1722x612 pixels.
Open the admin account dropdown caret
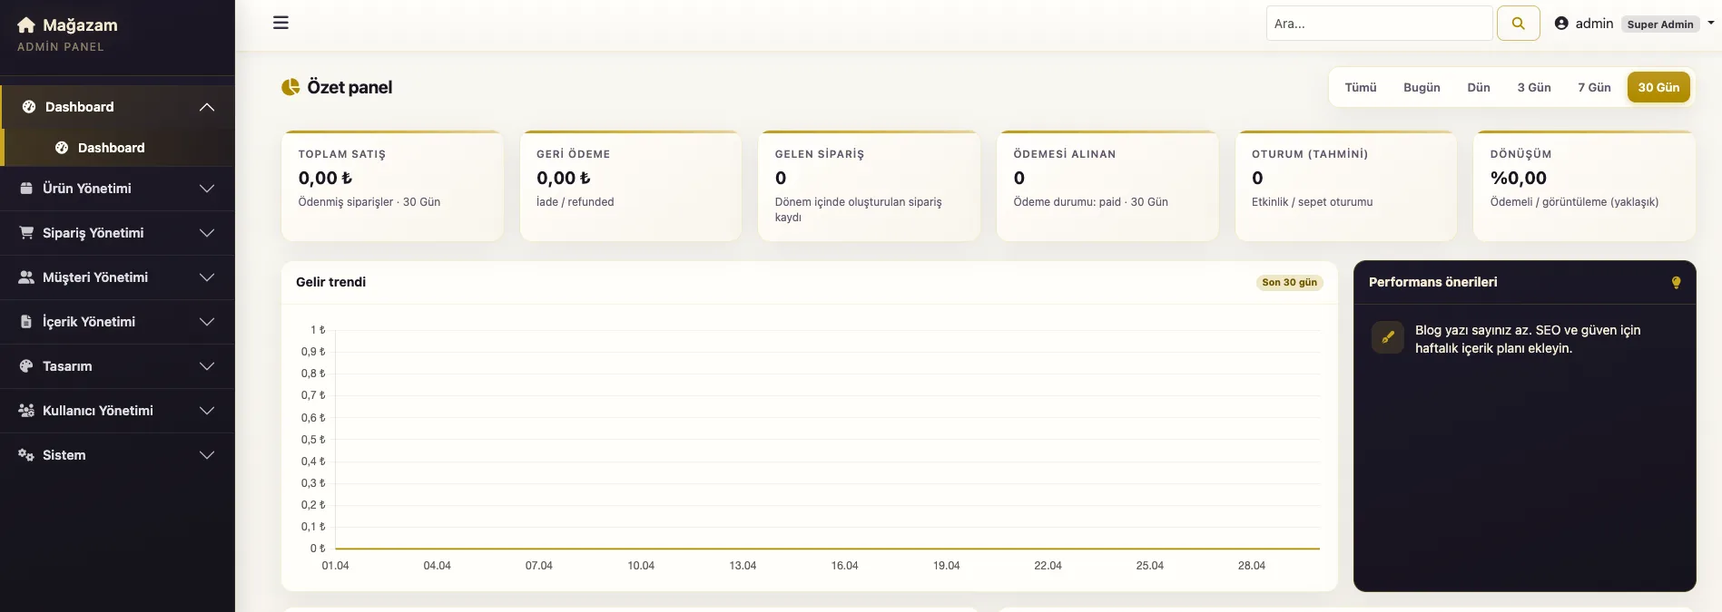point(1711,24)
